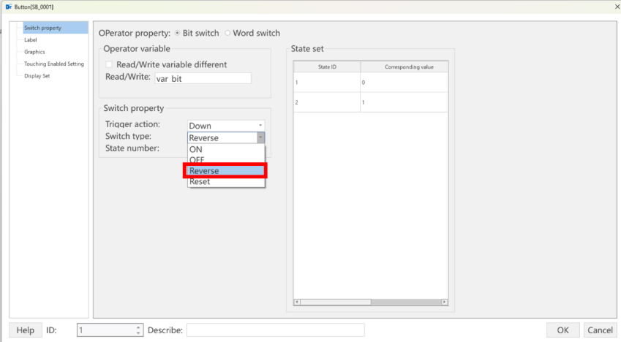The height and width of the screenshot is (342, 621).
Task: Click the Describe text field
Action: click(x=275, y=330)
